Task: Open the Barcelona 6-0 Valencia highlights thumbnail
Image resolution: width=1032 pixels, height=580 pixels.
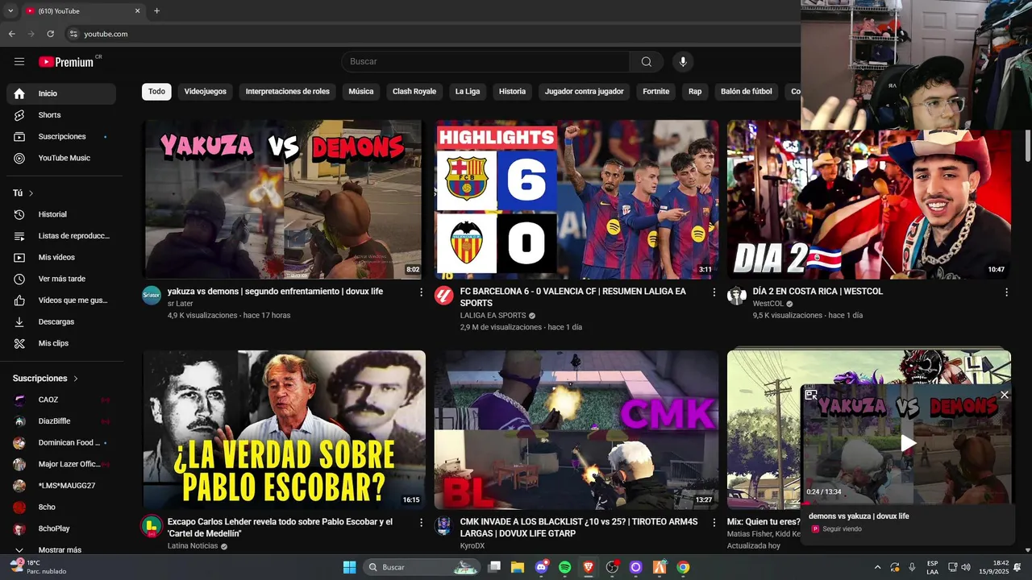Action: [576, 200]
